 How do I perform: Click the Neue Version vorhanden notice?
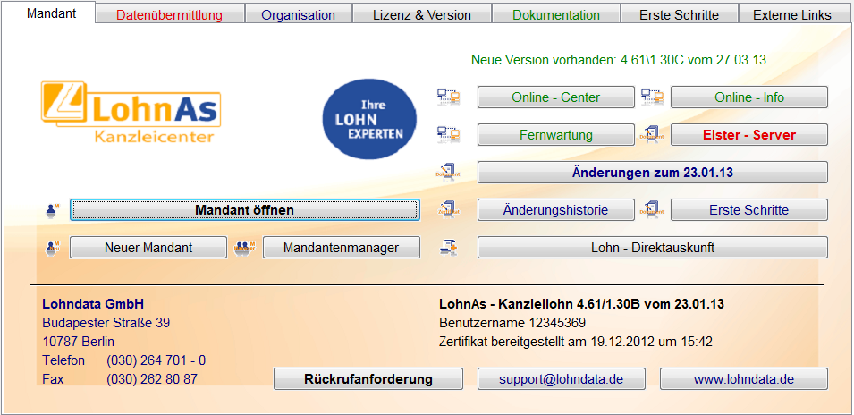coord(619,60)
